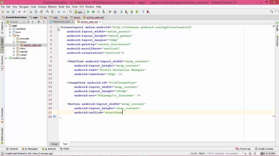This screenshot has height=156, width=279.
Task: Expand the java folder node
Action: point(10,32)
